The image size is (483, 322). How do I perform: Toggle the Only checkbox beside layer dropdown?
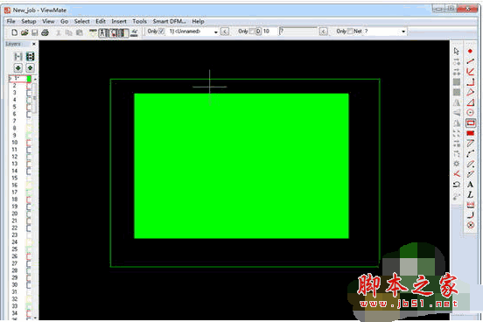(161, 31)
